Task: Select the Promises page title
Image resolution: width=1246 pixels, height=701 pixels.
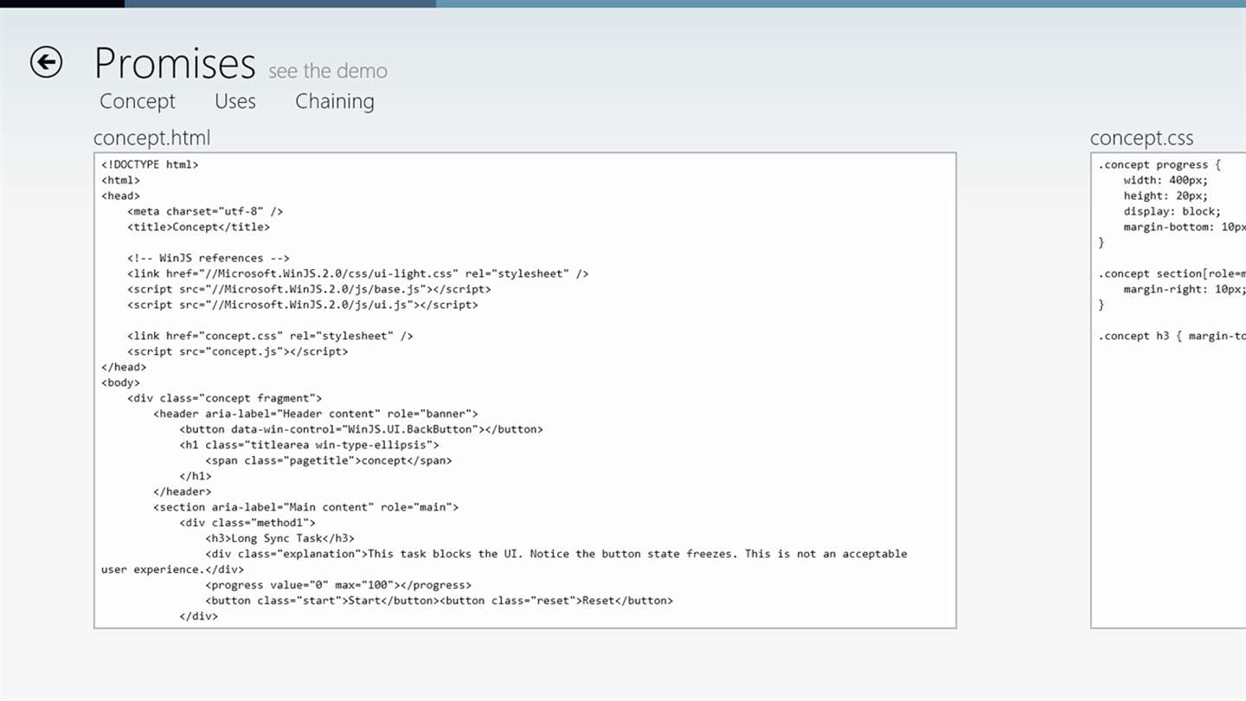Action: (175, 63)
